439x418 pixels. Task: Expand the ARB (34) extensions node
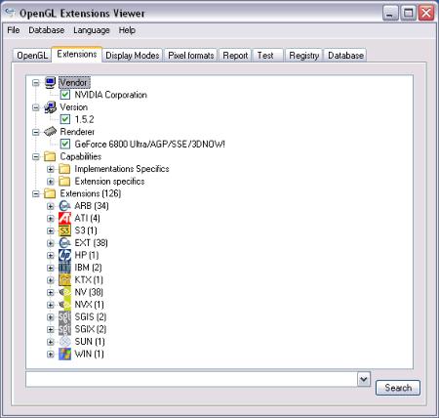click(50, 206)
